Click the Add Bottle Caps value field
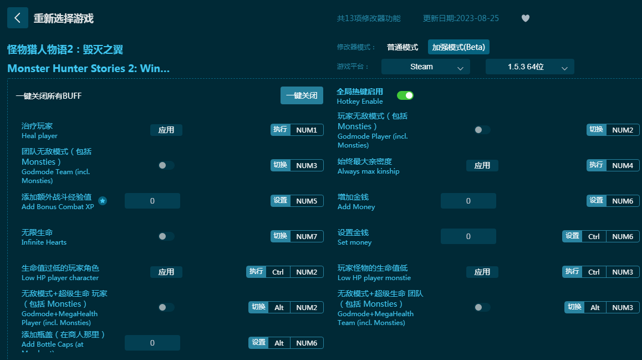 (152, 343)
